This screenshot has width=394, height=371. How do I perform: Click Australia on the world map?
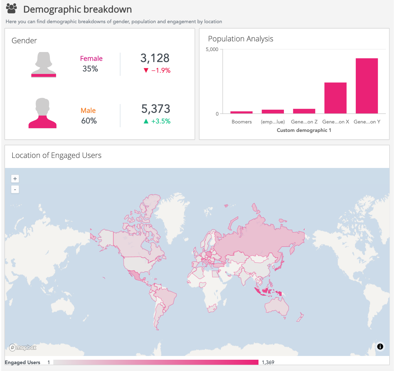pyautogui.click(x=277, y=306)
